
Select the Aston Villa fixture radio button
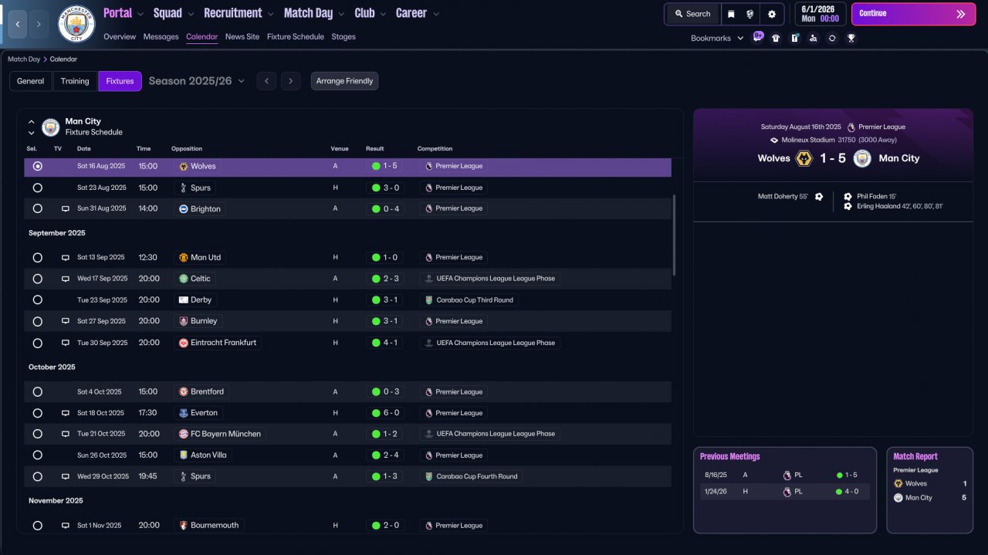pos(38,455)
